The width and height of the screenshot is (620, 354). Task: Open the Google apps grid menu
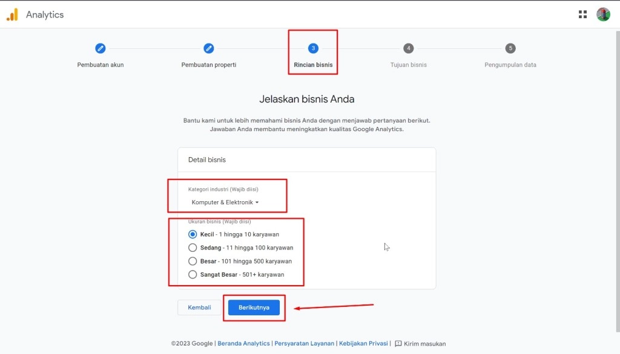(x=582, y=14)
